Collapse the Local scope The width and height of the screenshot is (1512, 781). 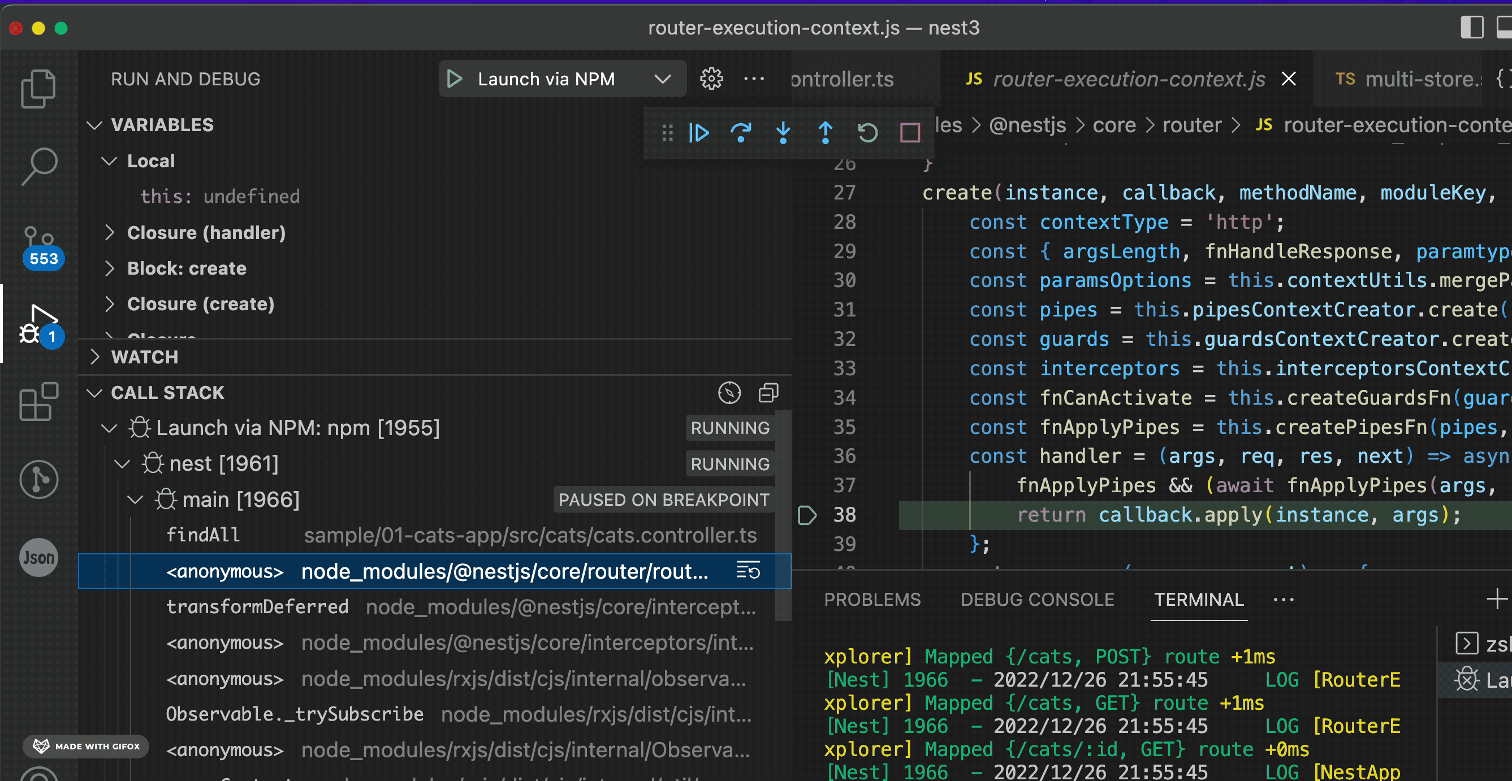109,160
